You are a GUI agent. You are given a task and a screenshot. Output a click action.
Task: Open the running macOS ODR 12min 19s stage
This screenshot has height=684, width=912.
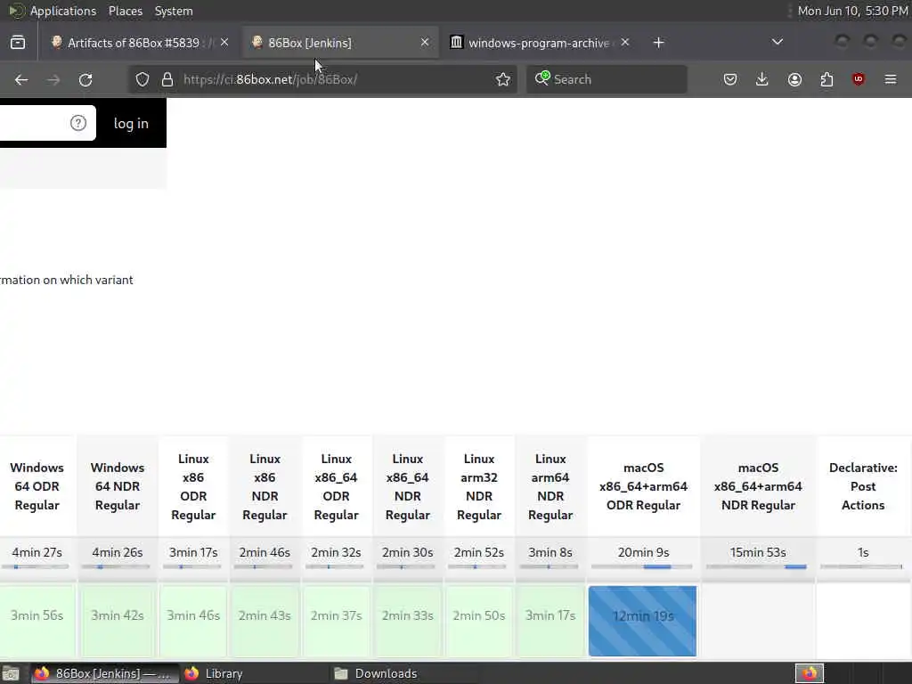643,621
